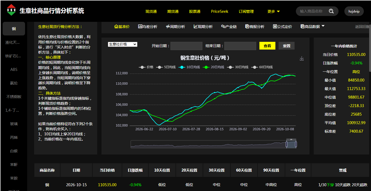This screenshot has width=371, height=191.
Task: Open 期货通 in the top navigation
Action: click(173, 11)
